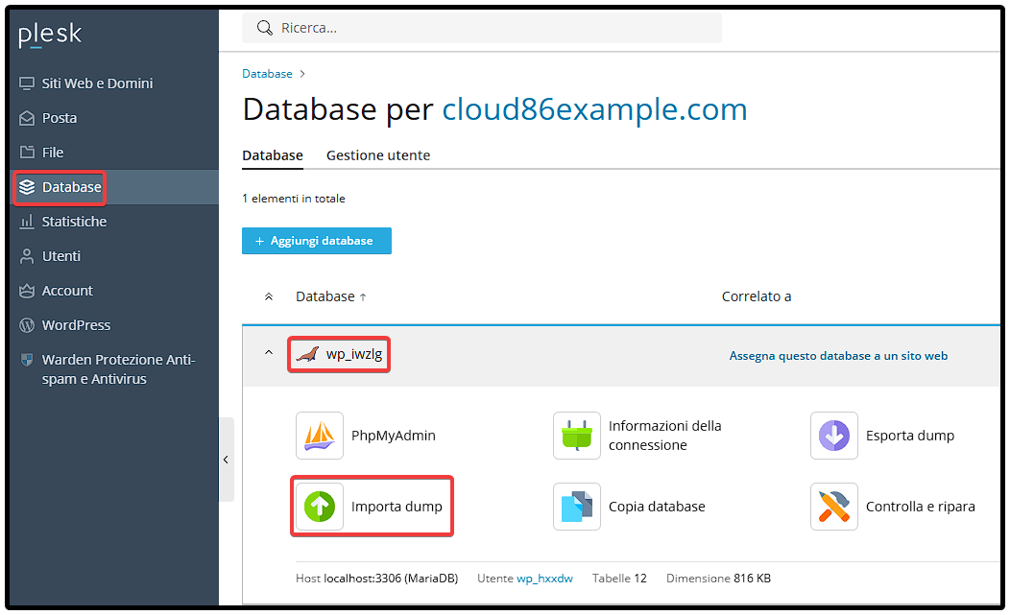Viewport: 1010px width, 615px height.
Task: Click the Importa dump upload icon
Action: point(320,507)
